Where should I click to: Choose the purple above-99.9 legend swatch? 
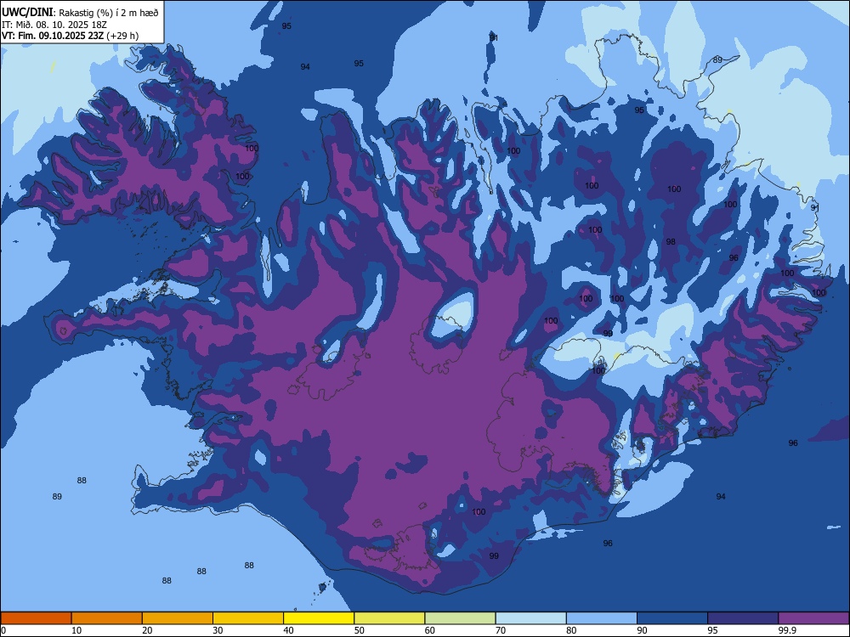(814, 618)
